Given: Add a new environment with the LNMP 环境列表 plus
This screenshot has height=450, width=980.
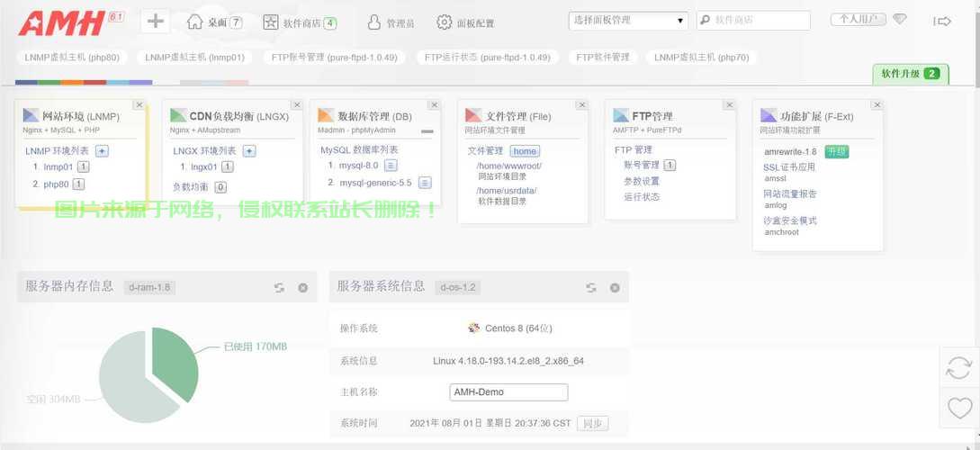Looking at the screenshot, I should (x=102, y=150).
